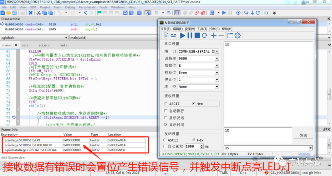Switch to the sci_isr.c tab
The height and width of the screenshot is (176, 332).
45,45
